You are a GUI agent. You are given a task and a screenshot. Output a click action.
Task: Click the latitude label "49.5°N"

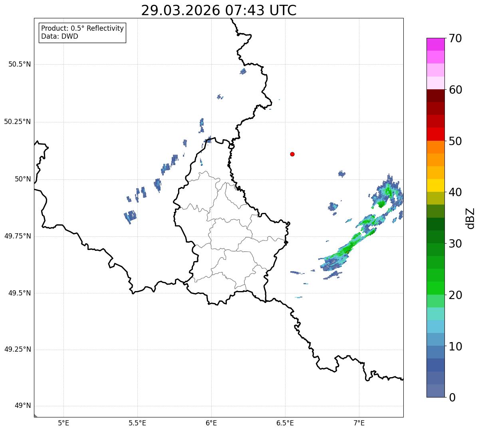[20, 293]
